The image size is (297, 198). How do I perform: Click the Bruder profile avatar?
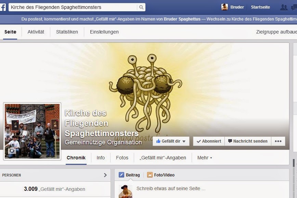pos(224,7)
